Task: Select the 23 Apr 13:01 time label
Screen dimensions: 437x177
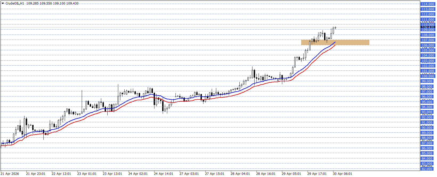Action: 112,174
